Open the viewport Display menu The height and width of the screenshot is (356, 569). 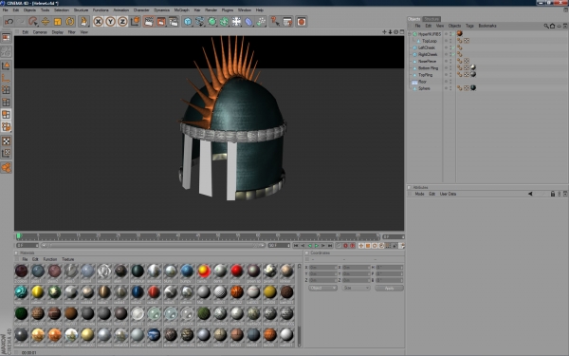pyautogui.click(x=57, y=32)
